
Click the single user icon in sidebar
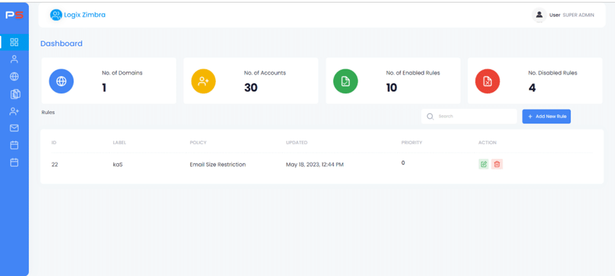[14, 60]
